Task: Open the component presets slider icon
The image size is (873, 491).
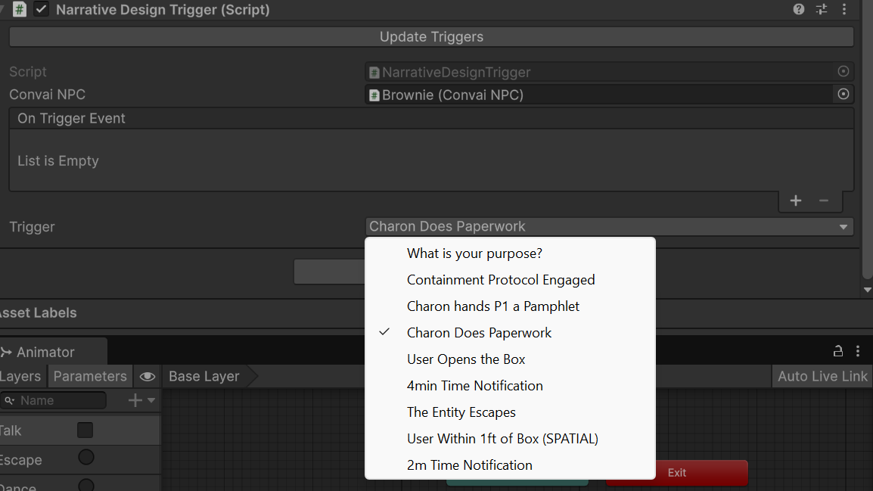Action: pos(822,10)
